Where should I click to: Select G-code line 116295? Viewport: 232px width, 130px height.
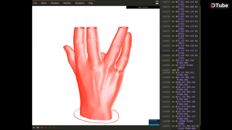click(x=180, y=108)
